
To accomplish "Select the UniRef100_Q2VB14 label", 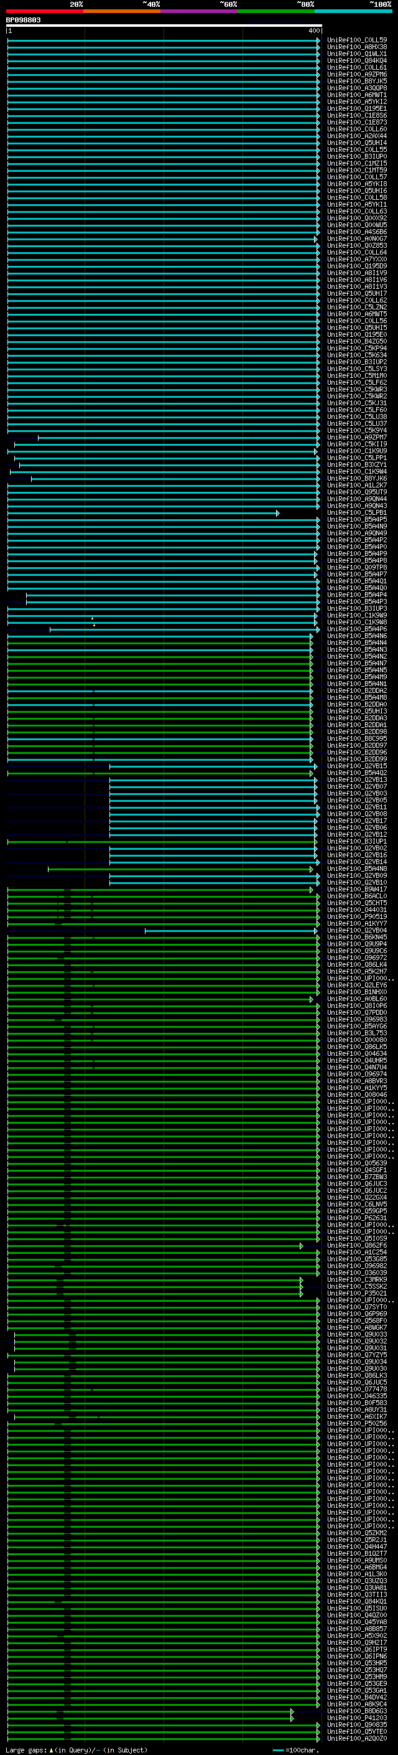I will [x=357, y=862].
